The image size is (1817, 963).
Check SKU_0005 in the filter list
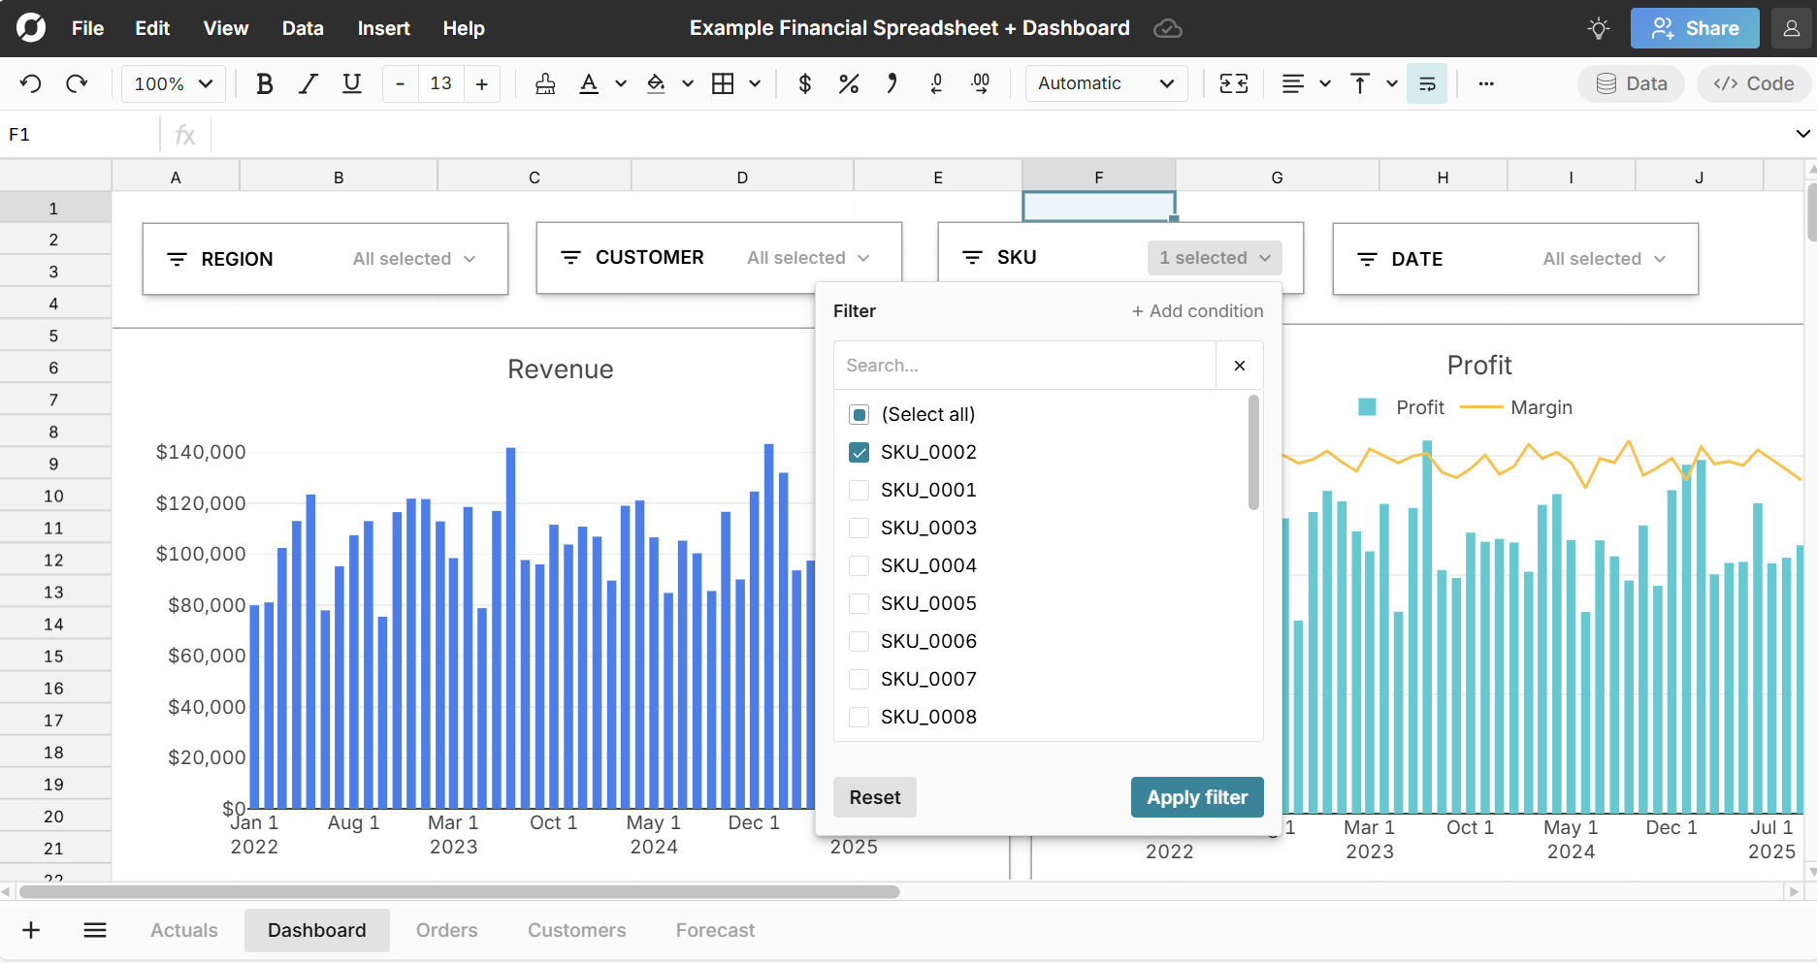click(x=859, y=603)
